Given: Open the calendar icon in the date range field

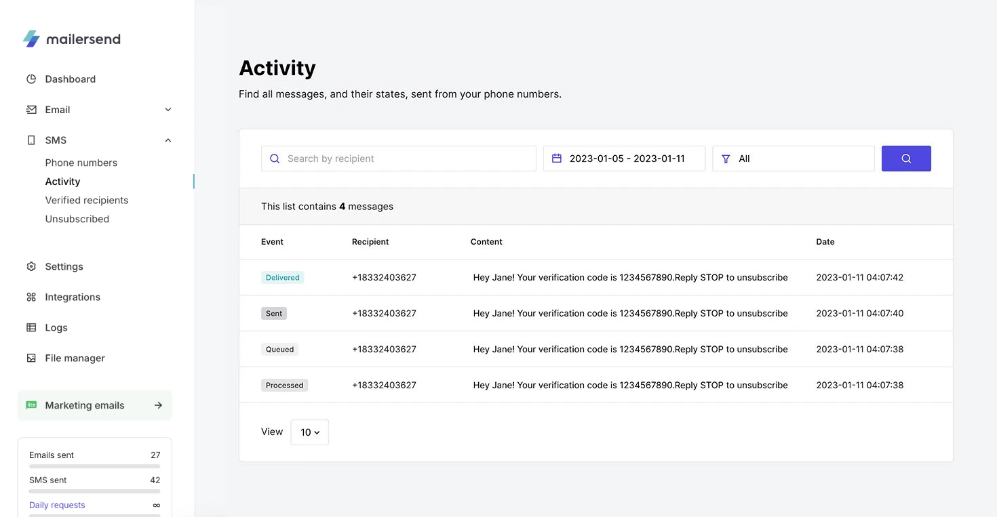Looking at the screenshot, I should pyautogui.click(x=557, y=158).
